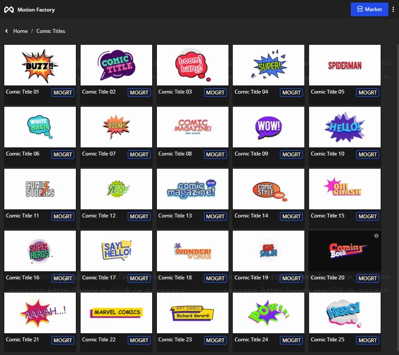This screenshot has width=399, height=355.
Task: Pick the SUPER HEROS! thumbnail
Action: (x=40, y=251)
